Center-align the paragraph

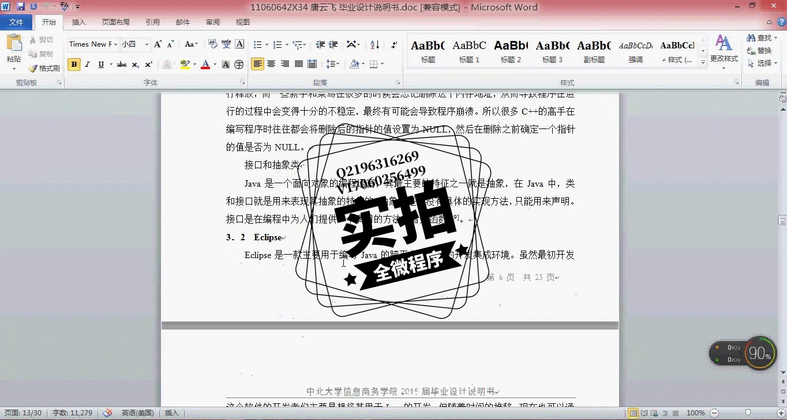click(271, 64)
